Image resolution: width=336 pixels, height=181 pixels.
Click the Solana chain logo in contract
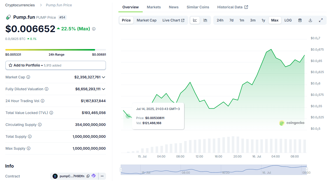tap(55, 176)
